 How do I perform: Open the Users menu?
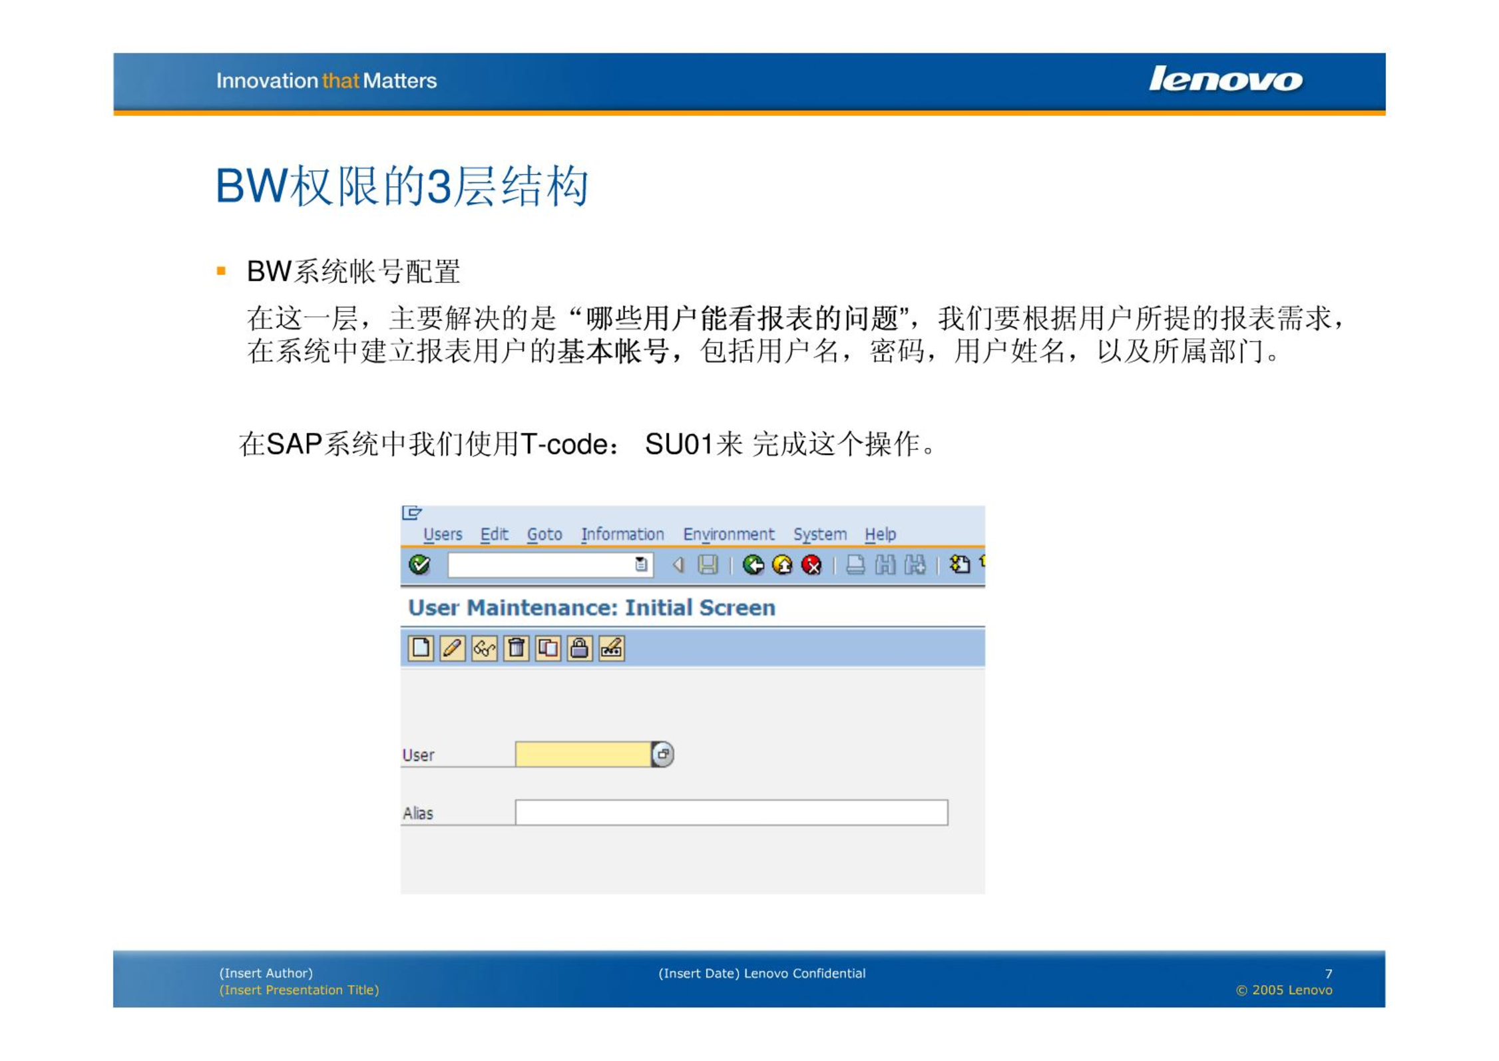click(x=443, y=534)
